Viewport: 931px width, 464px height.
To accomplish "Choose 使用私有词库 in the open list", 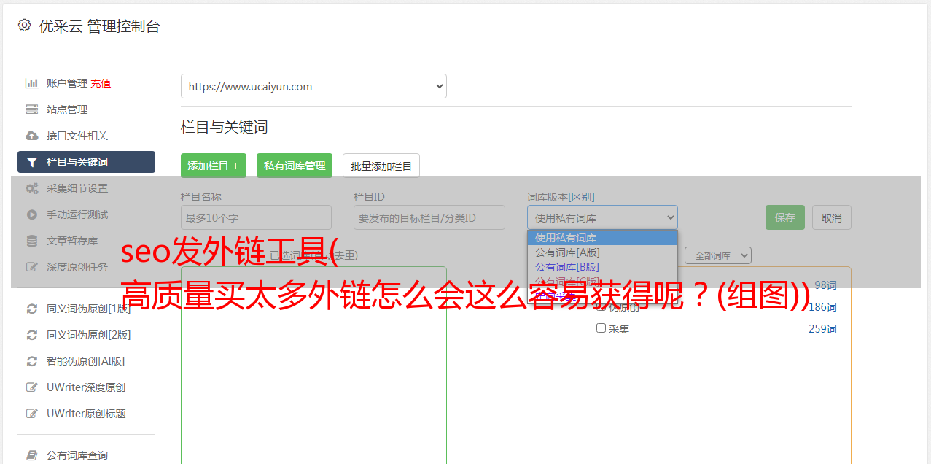I will (x=602, y=238).
